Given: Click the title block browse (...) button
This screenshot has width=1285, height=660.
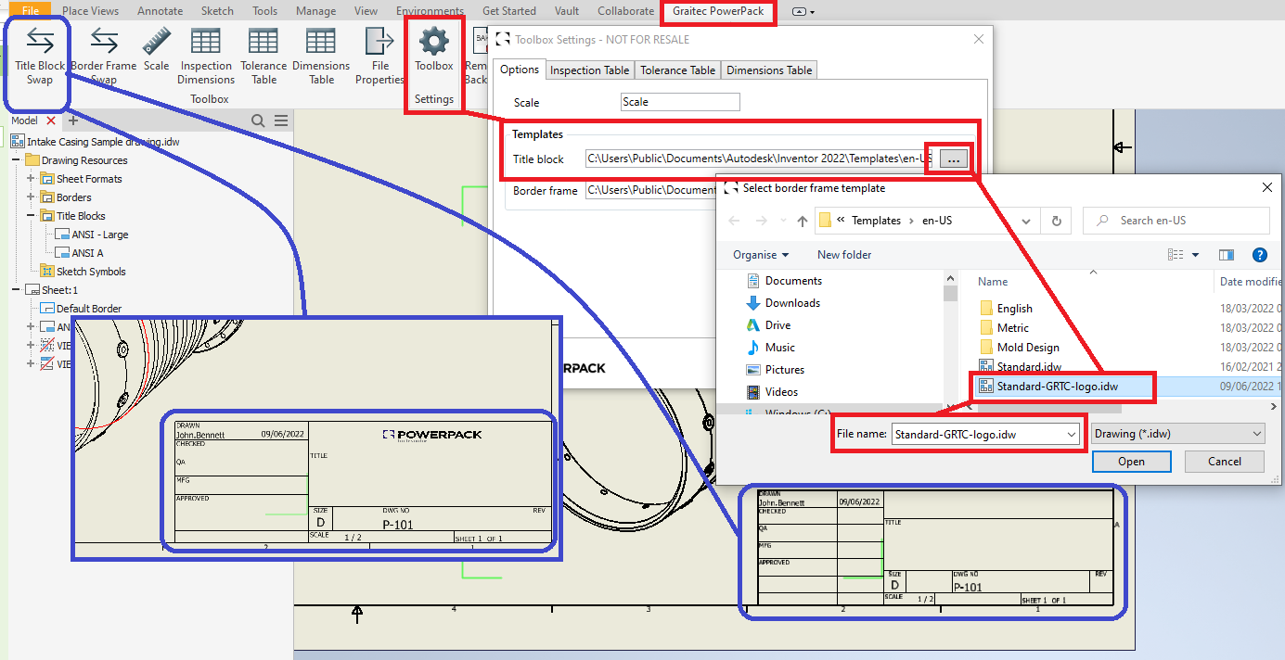Looking at the screenshot, I should [x=954, y=159].
